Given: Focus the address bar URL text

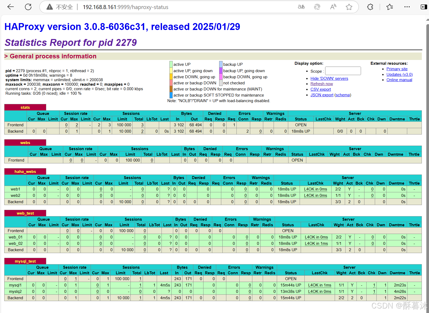Looking at the screenshot, I should coord(125,7).
